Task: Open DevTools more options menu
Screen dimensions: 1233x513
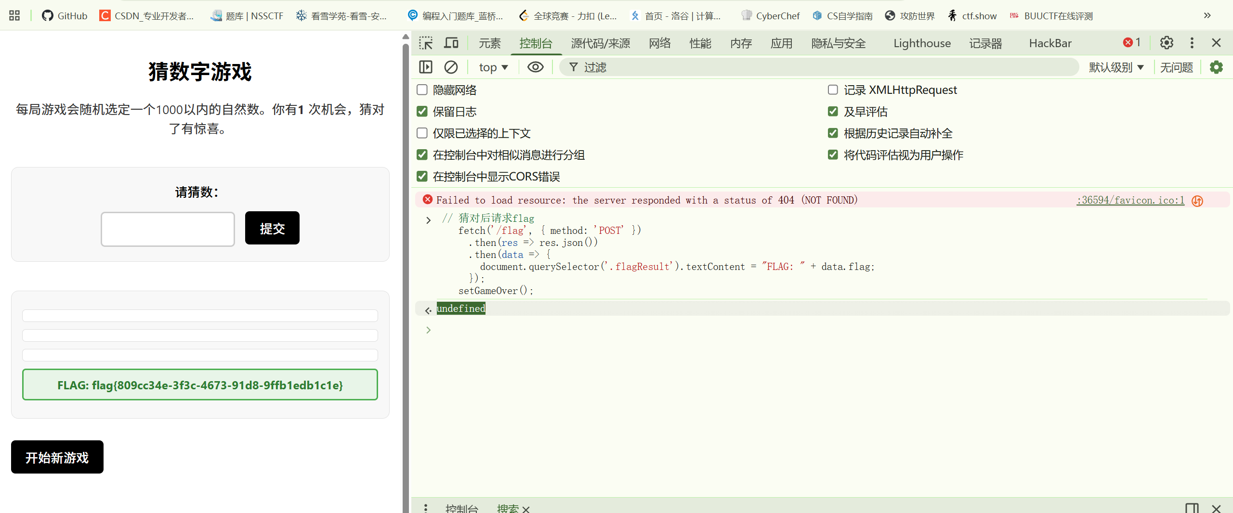Action: coord(1192,43)
